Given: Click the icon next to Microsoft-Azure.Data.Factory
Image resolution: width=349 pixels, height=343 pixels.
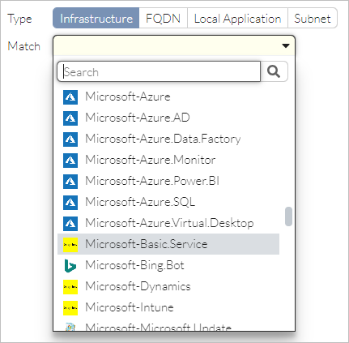Looking at the screenshot, I should tap(70, 139).
